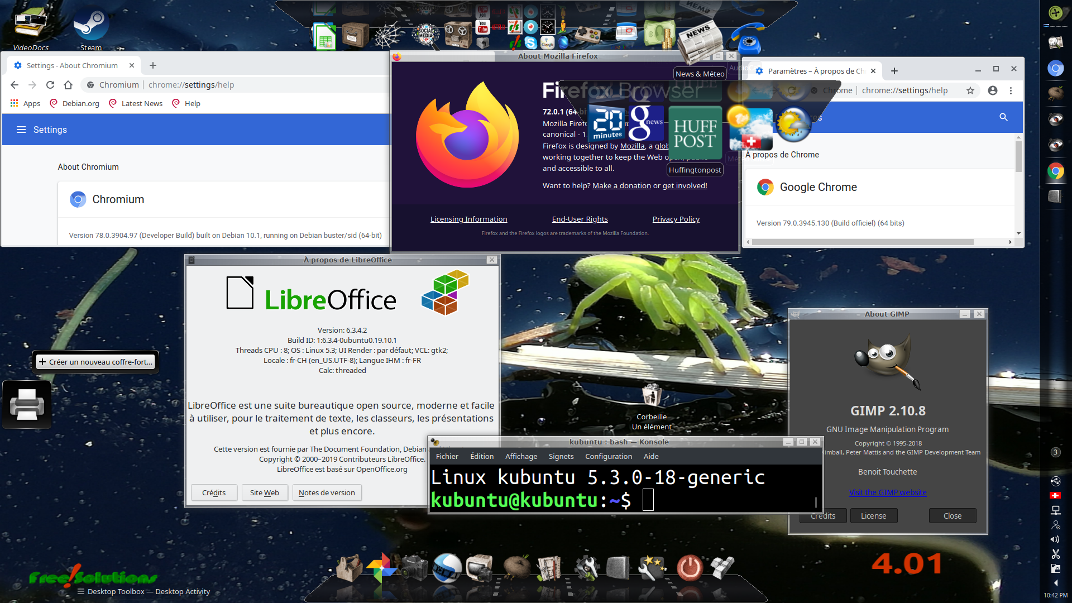The width and height of the screenshot is (1072, 603).
Task: Open the Periscope icon in top dock
Action: point(531,27)
